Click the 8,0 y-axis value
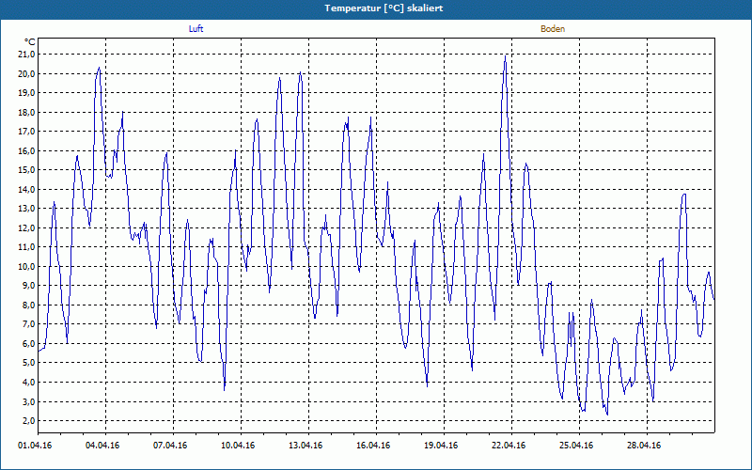Screen dimensions: 752x470 pyautogui.click(x=28, y=305)
